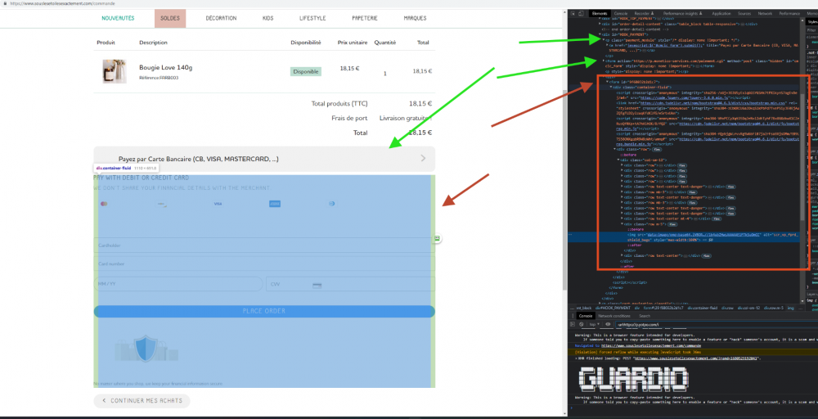This screenshot has width=818, height=419.
Task: Click the Continuer mes achats button
Action: (x=142, y=401)
